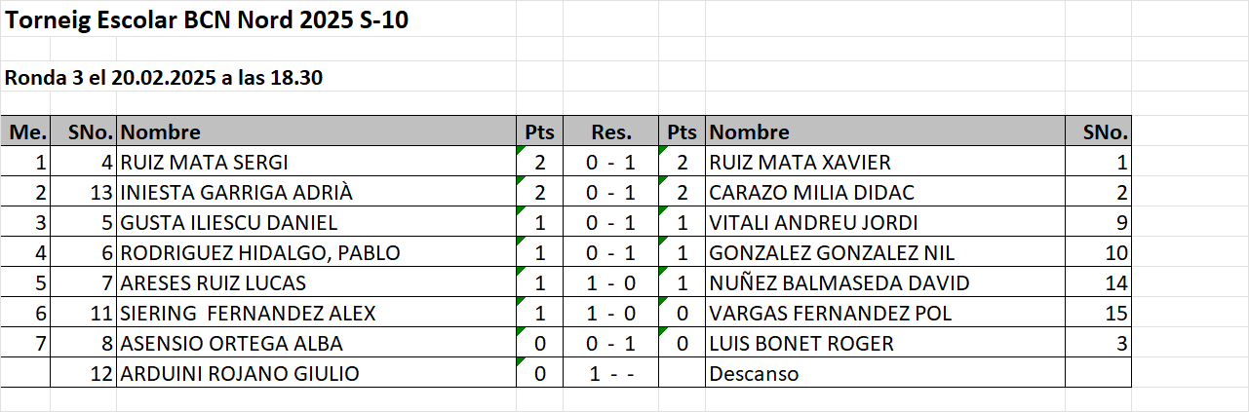This screenshot has height=412, width=1249.
Task: Click INIESTA GARRIGA ADRIÀ name cell
Action: click(316, 193)
